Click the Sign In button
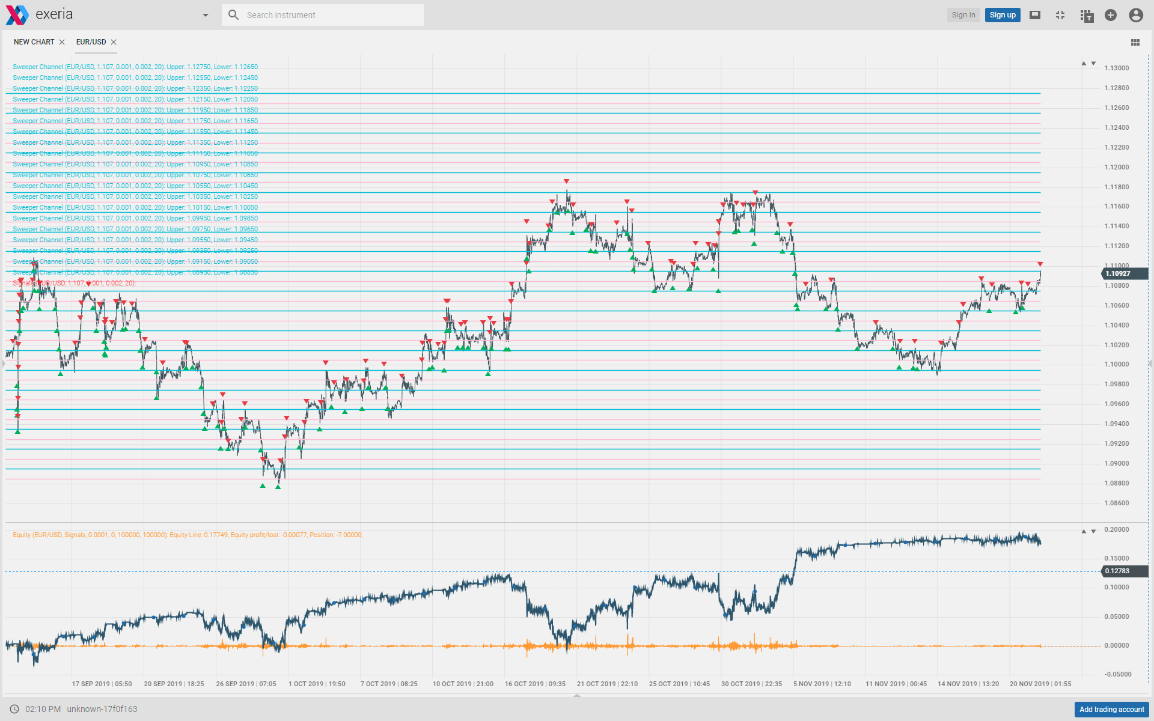Image resolution: width=1154 pixels, height=721 pixels. coord(963,15)
